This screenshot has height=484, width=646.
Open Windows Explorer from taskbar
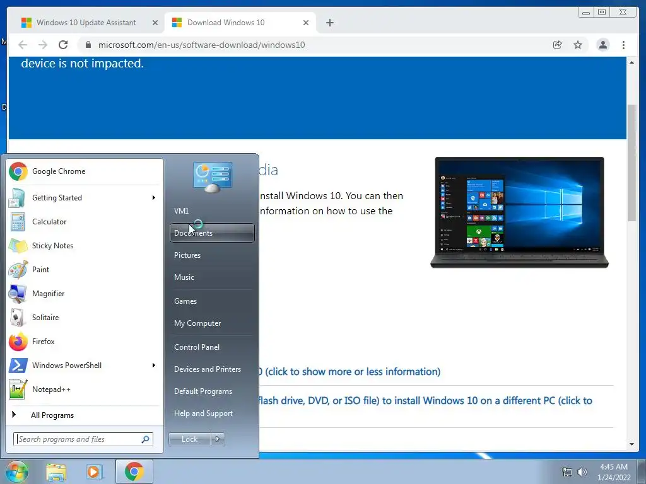click(56, 472)
